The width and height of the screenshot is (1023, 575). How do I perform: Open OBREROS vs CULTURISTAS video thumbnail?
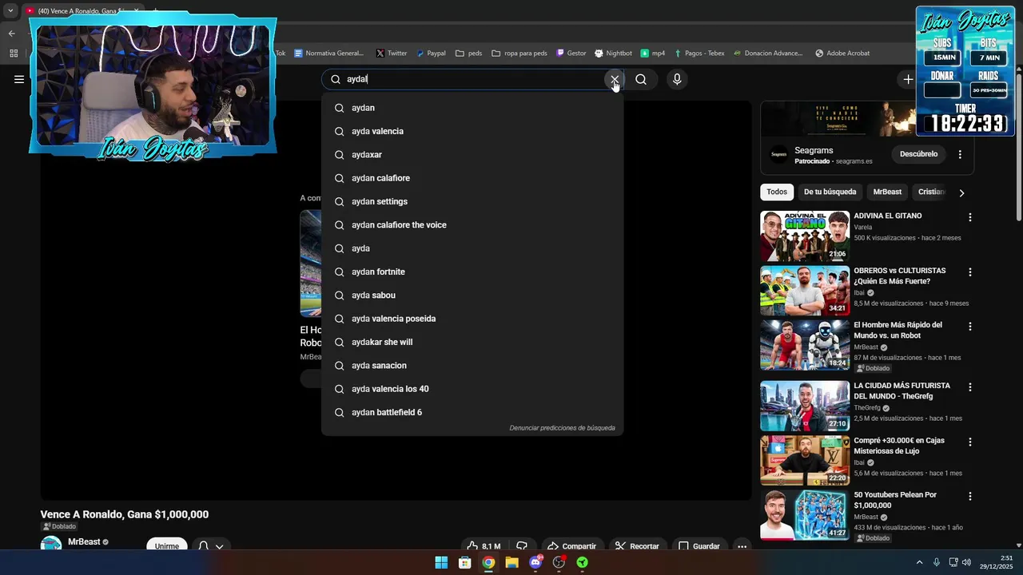(x=805, y=291)
